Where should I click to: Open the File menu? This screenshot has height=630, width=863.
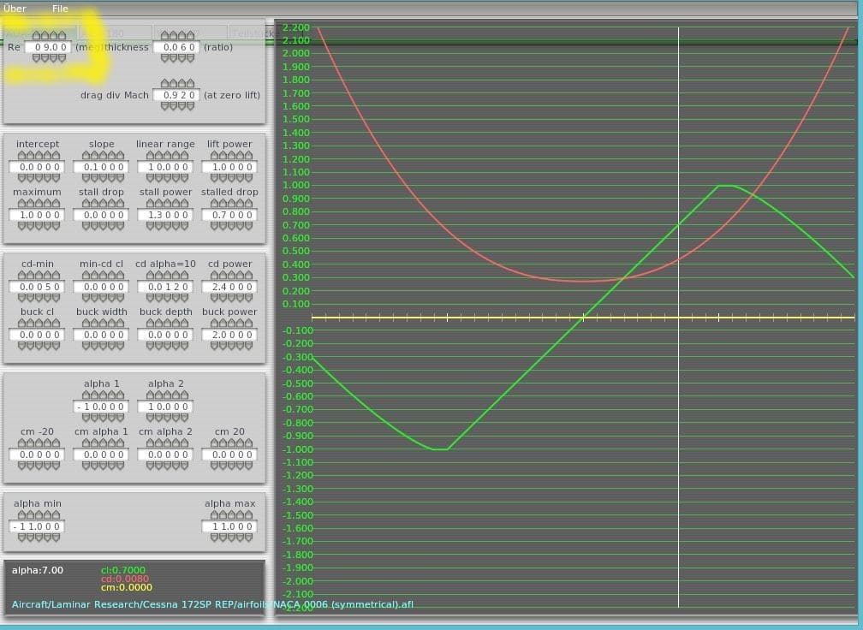coord(60,9)
